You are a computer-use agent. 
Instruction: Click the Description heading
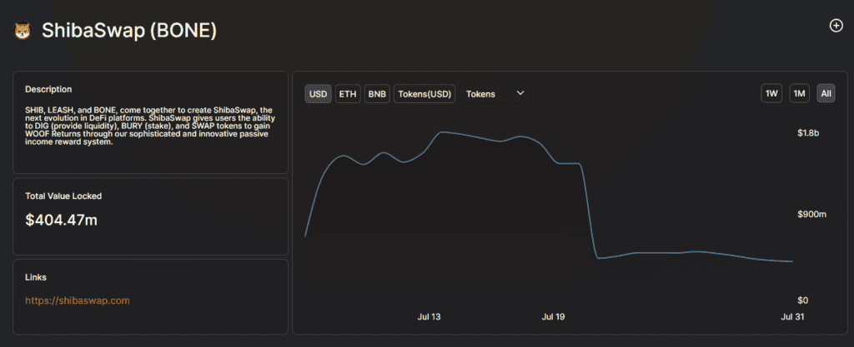pyautogui.click(x=48, y=89)
